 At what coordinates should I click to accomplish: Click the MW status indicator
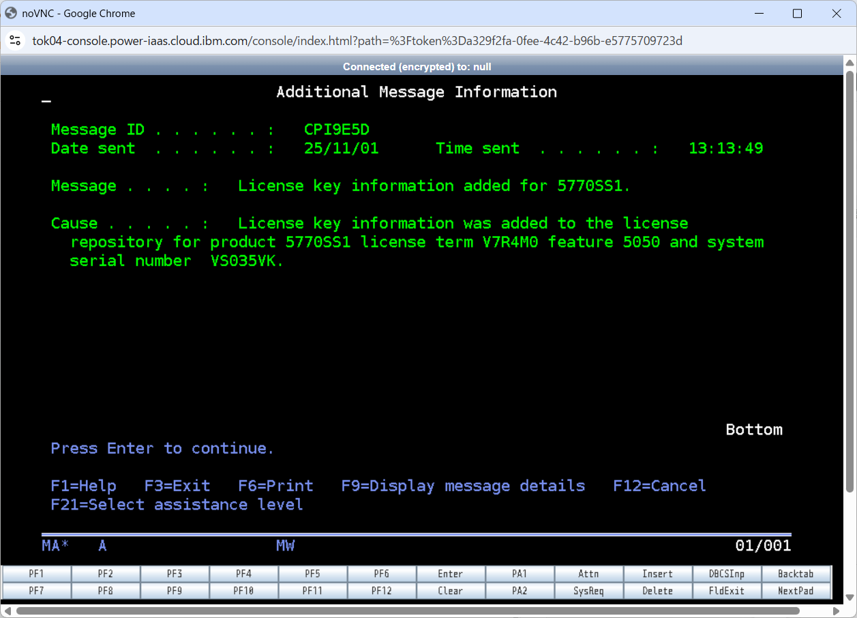pos(285,546)
